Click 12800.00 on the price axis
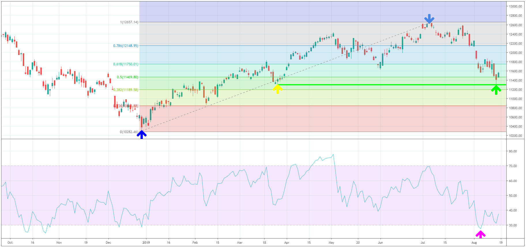This screenshot has width=526, height=248. click(x=515, y=16)
